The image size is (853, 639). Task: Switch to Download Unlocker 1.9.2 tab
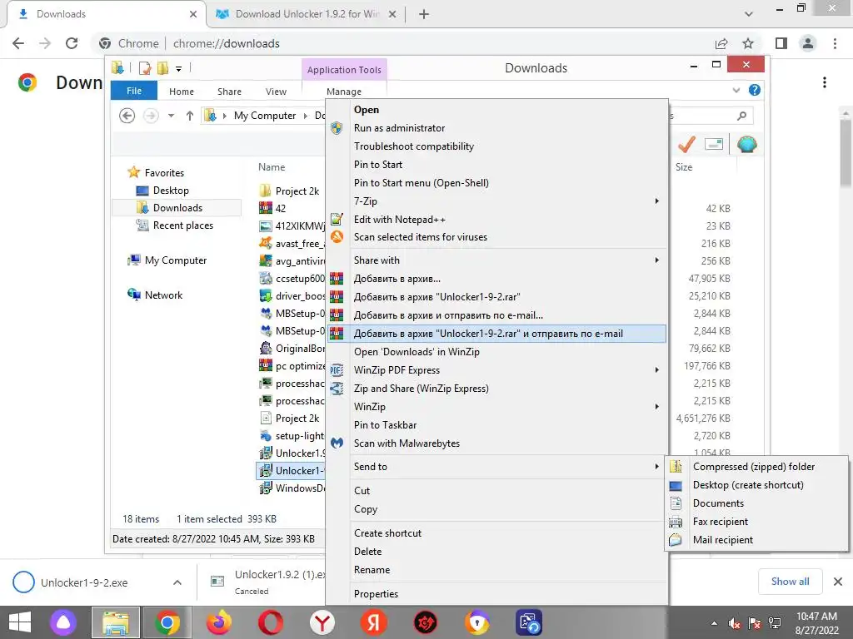click(x=307, y=14)
